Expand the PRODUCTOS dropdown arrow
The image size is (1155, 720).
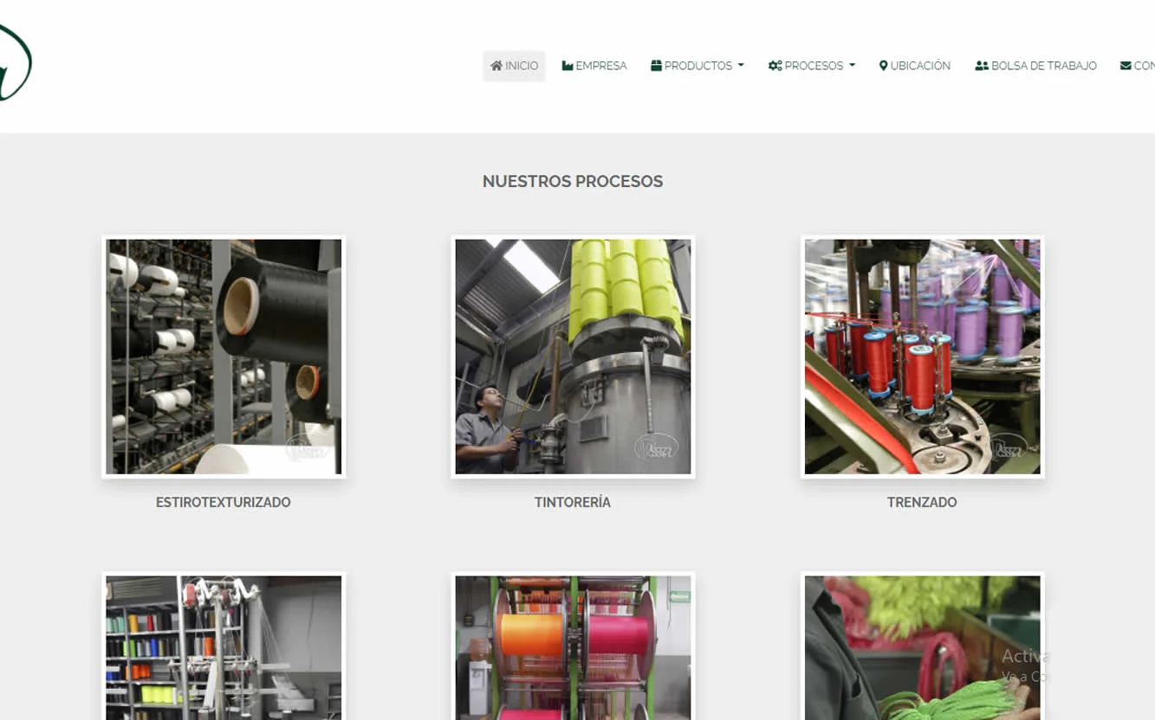point(741,66)
